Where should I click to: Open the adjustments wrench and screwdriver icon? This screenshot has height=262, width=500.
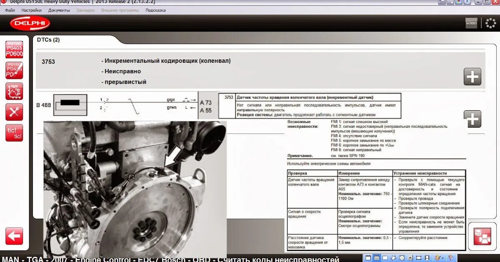coord(14,112)
